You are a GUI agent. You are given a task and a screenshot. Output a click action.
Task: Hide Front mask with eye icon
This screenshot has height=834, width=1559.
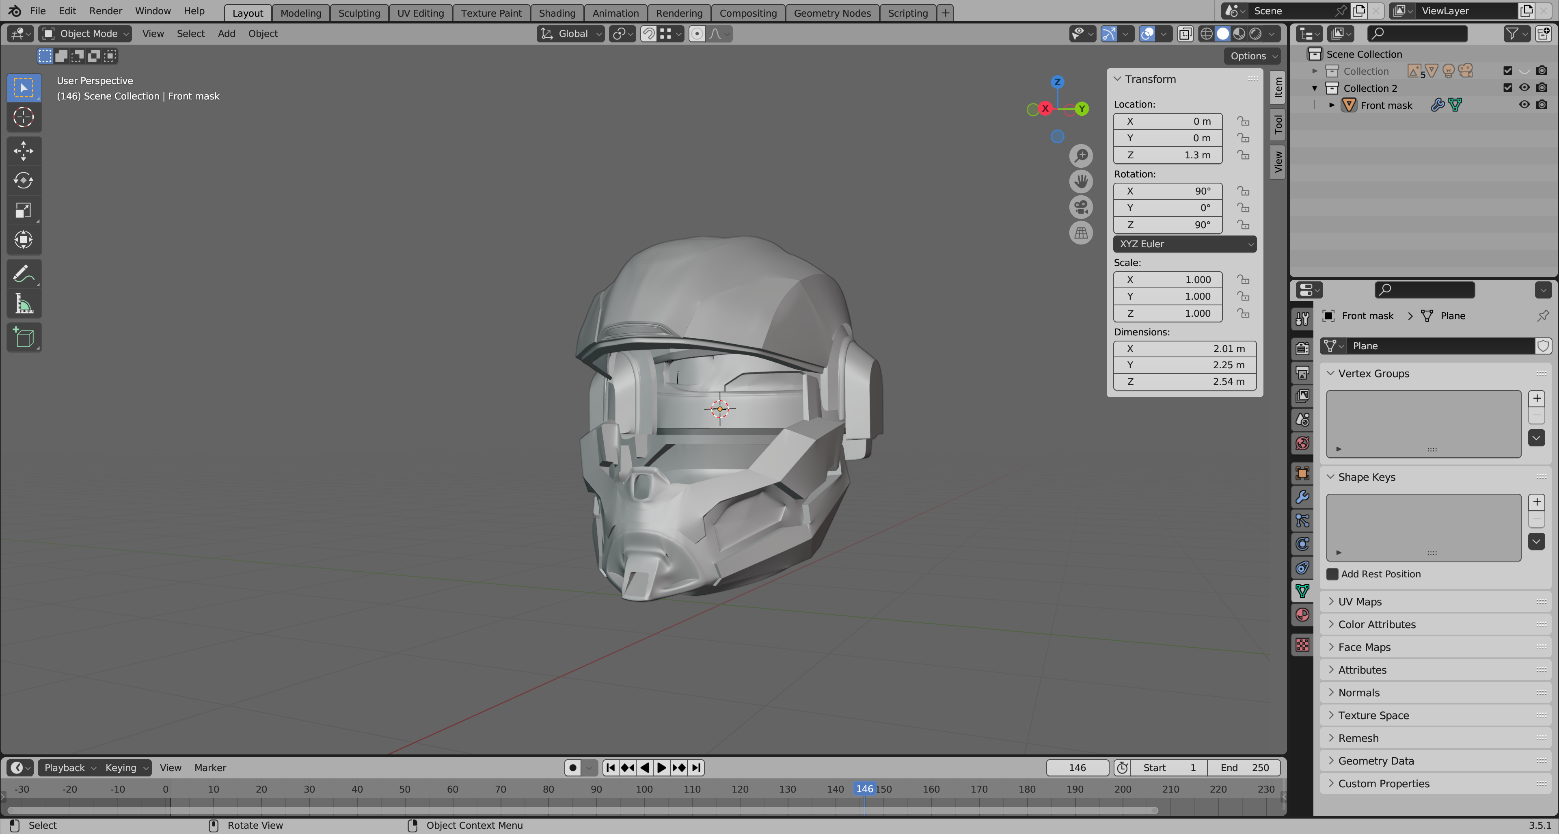(1524, 105)
